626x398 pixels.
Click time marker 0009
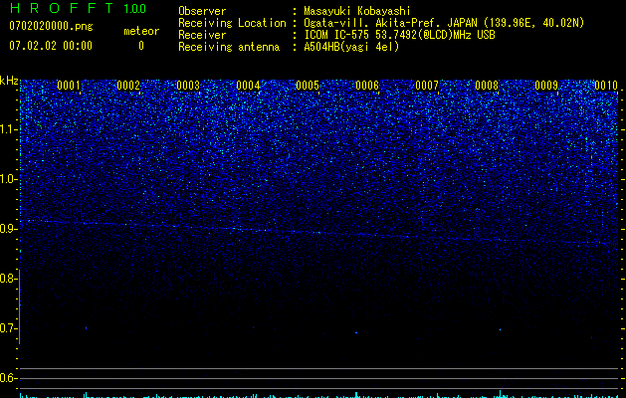coord(546,86)
